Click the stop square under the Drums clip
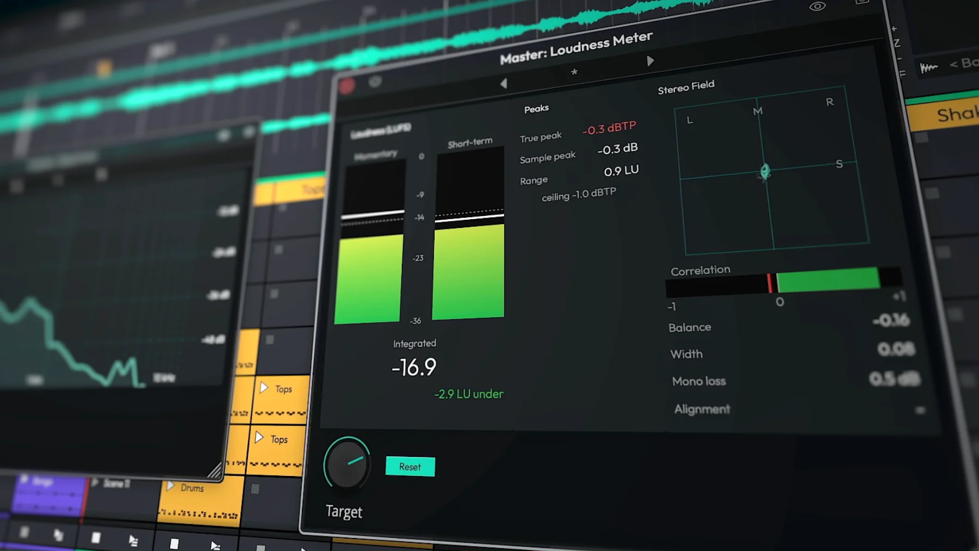This screenshot has height=551, width=979. [x=174, y=543]
